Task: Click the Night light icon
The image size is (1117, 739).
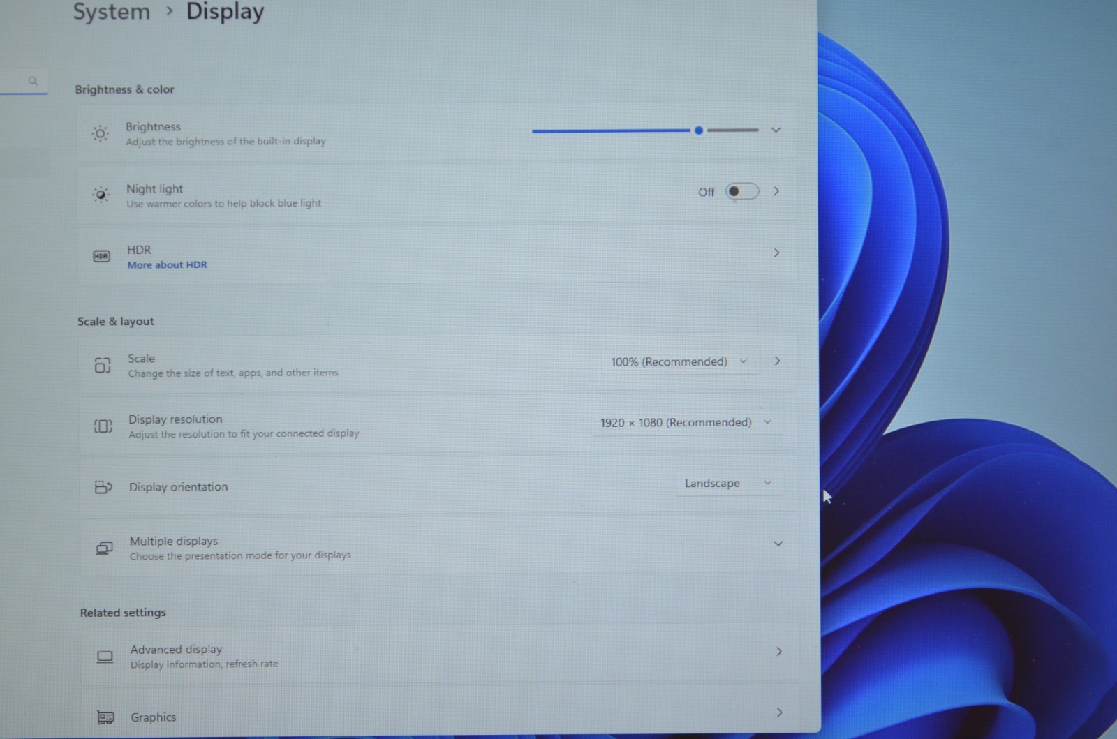Action: pyautogui.click(x=101, y=195)
